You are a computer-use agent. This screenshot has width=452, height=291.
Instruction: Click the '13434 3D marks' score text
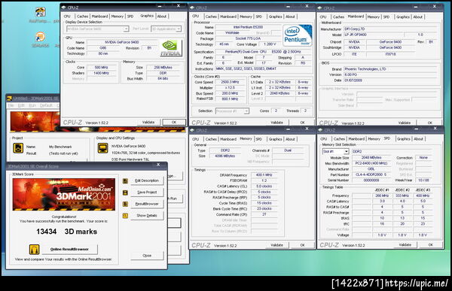[66, 232]
